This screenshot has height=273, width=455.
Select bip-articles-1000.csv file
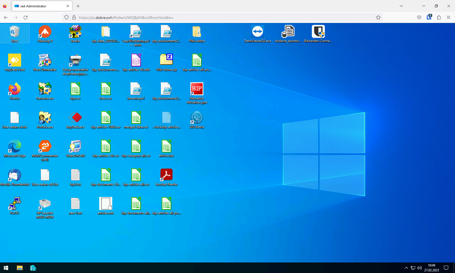pyautogui.click(x=106, y=120)
